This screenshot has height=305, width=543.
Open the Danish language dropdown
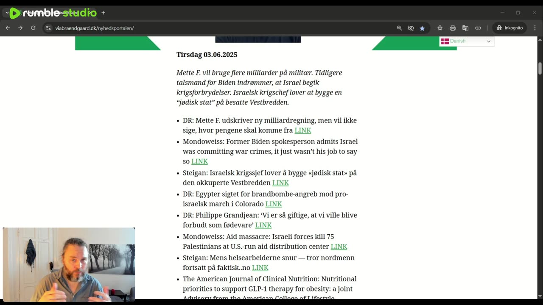point(467,41)
